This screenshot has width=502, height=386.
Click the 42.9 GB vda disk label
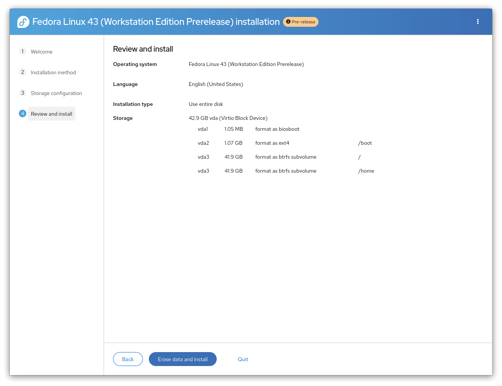point(228,118)
